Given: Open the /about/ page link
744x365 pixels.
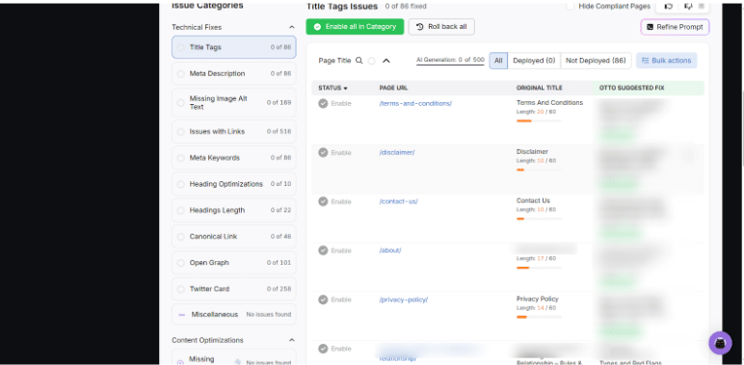Looking at the screenshot, I should pyautogui.click(x=390, y=250).
